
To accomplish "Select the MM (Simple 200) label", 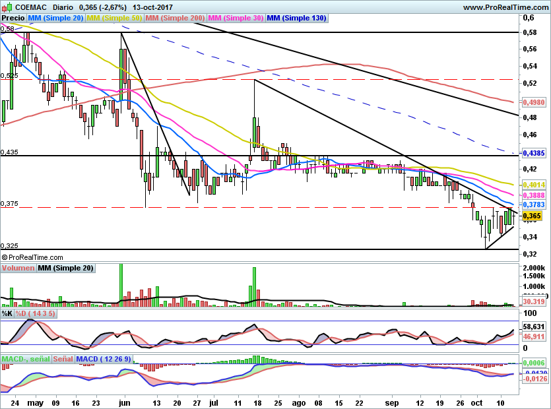I will (x=175, y=18).
